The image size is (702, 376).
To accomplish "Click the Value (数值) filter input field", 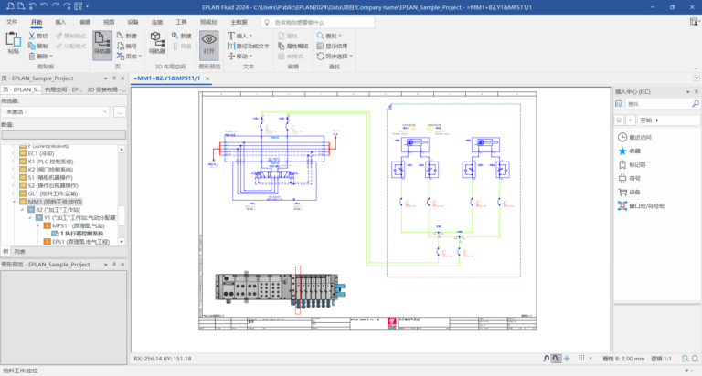I will (x=64, y=134).
